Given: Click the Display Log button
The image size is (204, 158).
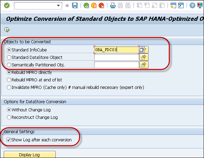Looking at the screenshot, I should (x=29, y=155).
